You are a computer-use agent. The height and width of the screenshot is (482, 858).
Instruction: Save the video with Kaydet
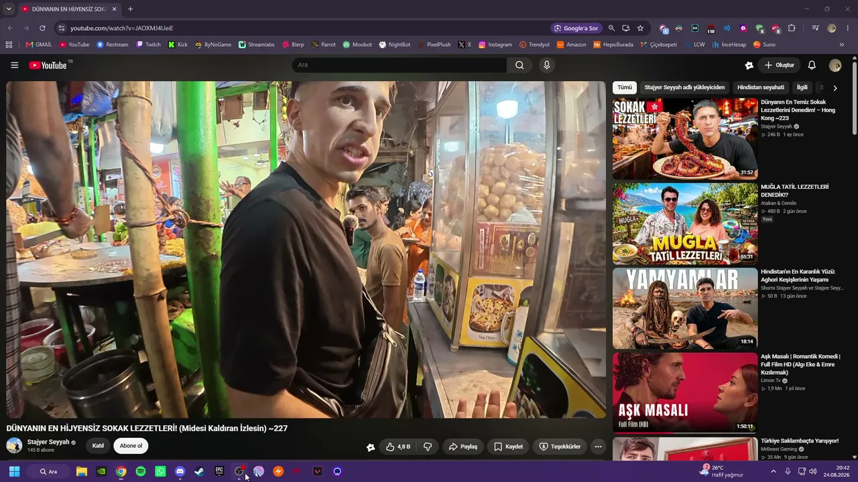click(x=509, y=447)
